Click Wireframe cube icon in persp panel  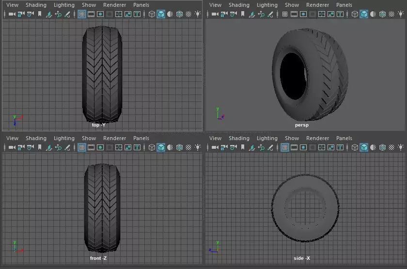coord(355,14)
